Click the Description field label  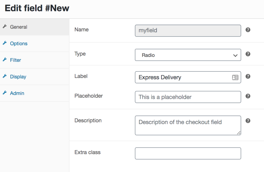(x=88, y=121)
